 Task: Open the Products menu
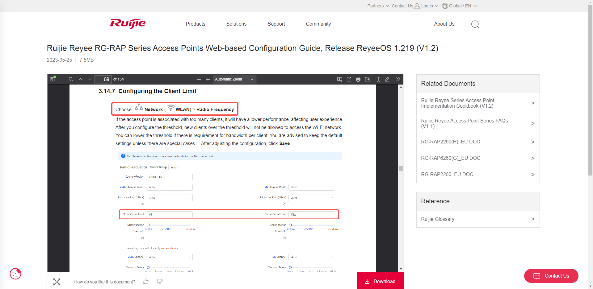point(196,24)
